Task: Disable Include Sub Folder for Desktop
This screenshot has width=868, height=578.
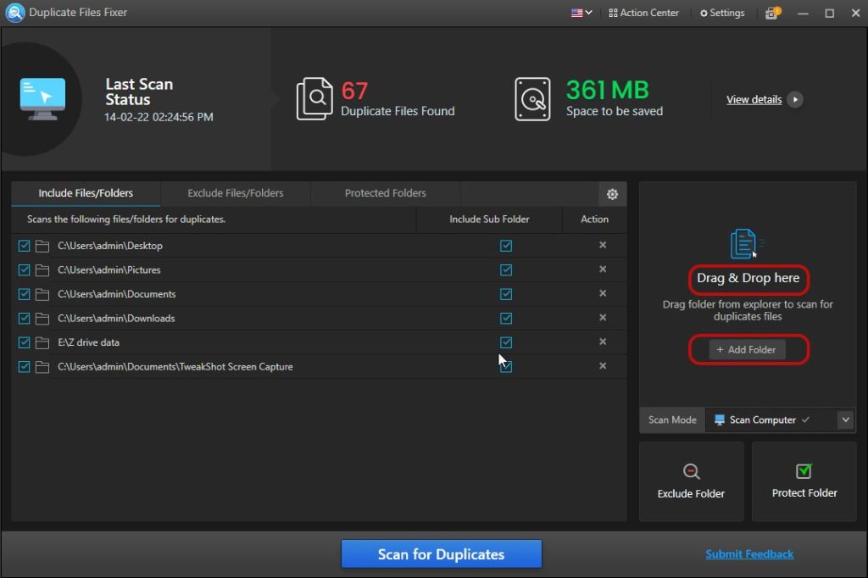Action: (506, 246)
